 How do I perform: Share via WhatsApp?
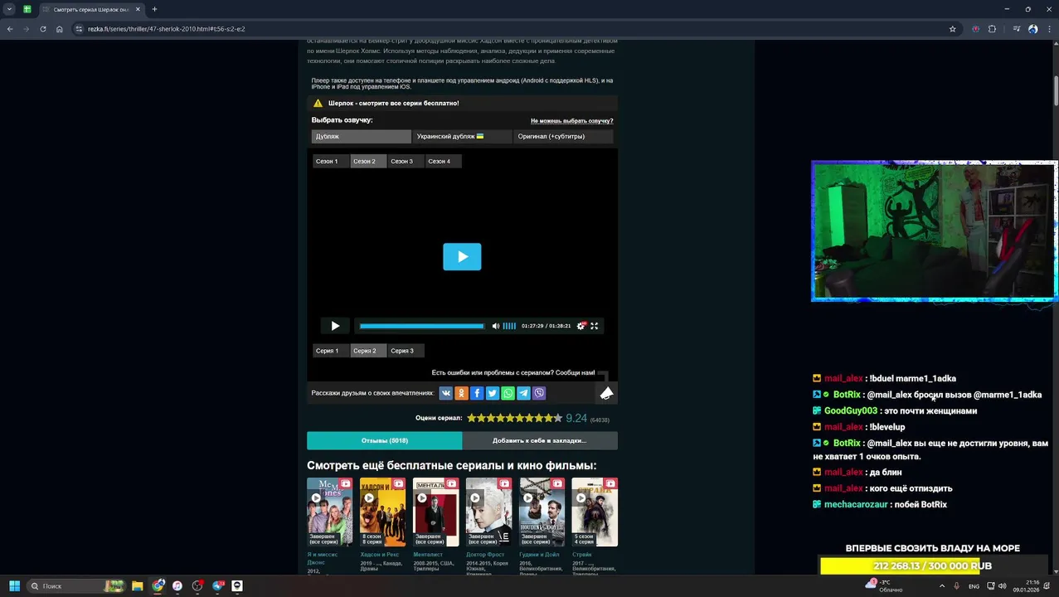[x=508, y=393]
